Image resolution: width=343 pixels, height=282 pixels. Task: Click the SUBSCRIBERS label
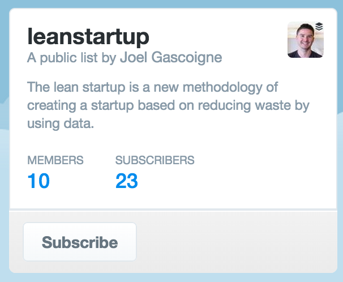tap(155, 160)
